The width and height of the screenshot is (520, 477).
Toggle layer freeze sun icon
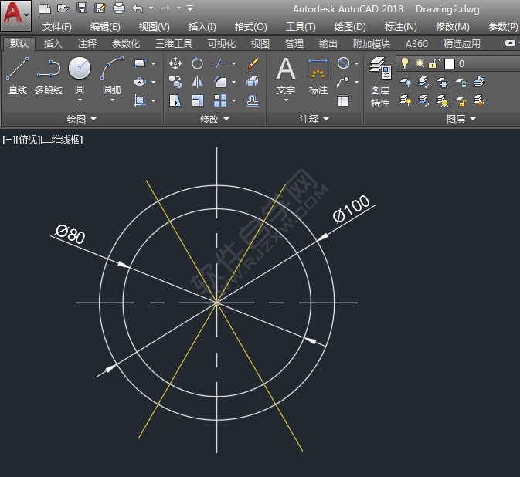tap(420, 63)
